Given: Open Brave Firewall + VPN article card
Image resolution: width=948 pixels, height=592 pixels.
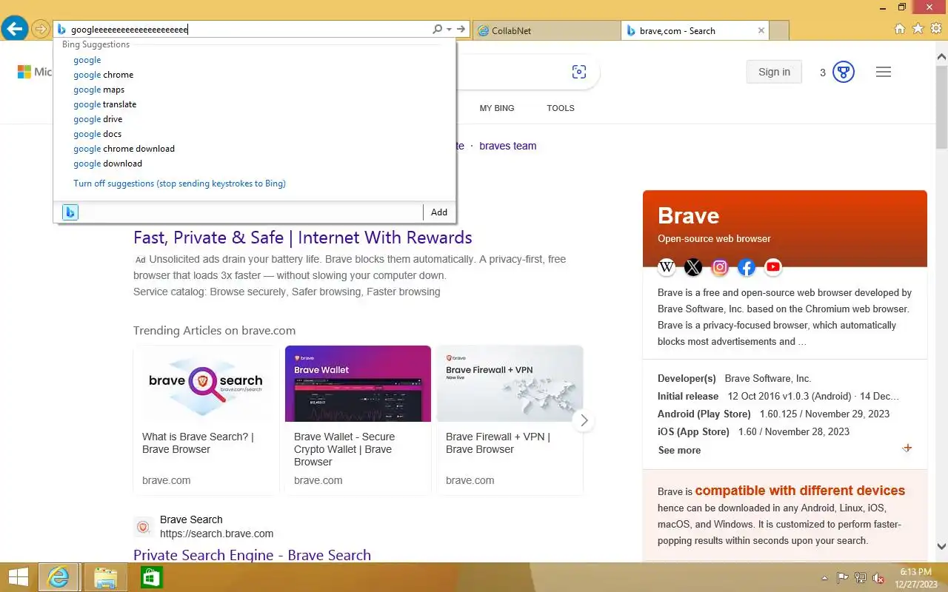Looking at the screenshot, I should [510, 420].
